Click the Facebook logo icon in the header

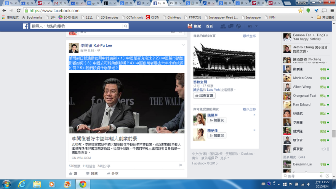click(x=26, y=26)
